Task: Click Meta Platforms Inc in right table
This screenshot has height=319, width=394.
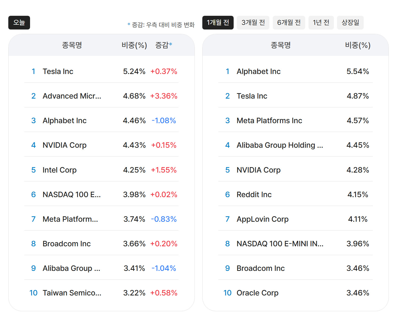Action: pyautogui.click(x=269, y=121)
